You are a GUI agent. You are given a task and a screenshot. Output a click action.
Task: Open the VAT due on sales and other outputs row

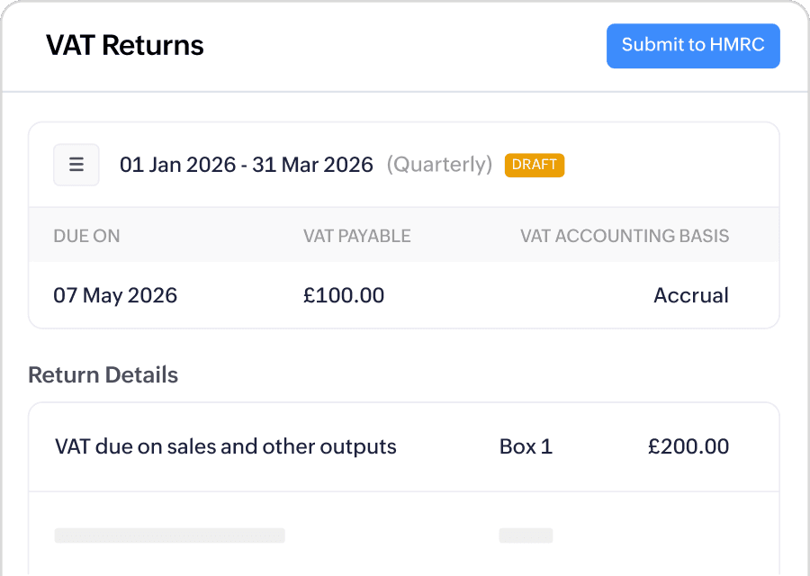(x=404, y=447)
